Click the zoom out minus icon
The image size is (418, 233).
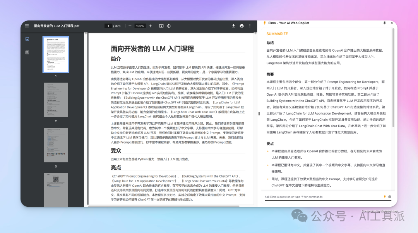click(x=130, y=26)
